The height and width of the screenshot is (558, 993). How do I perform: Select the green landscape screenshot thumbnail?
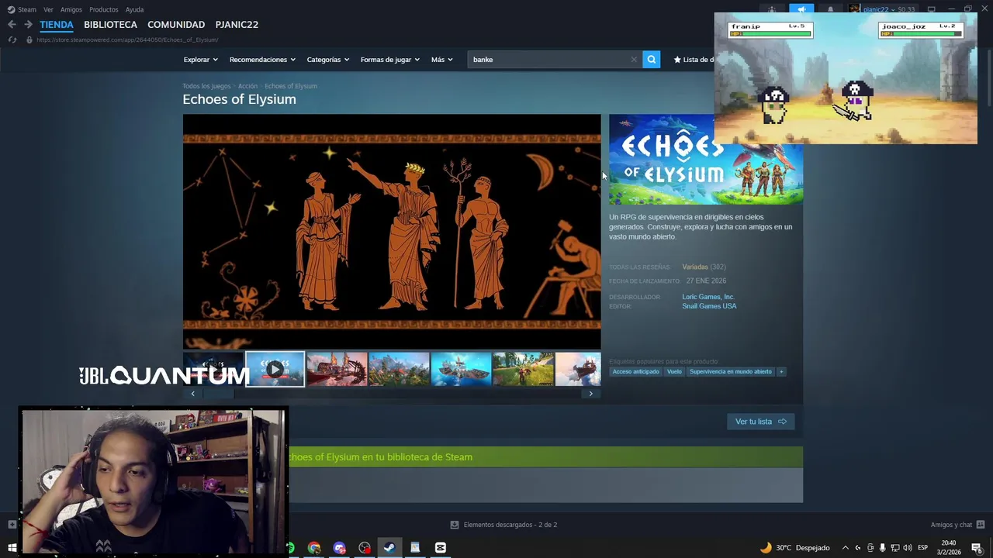pos(523,370)
